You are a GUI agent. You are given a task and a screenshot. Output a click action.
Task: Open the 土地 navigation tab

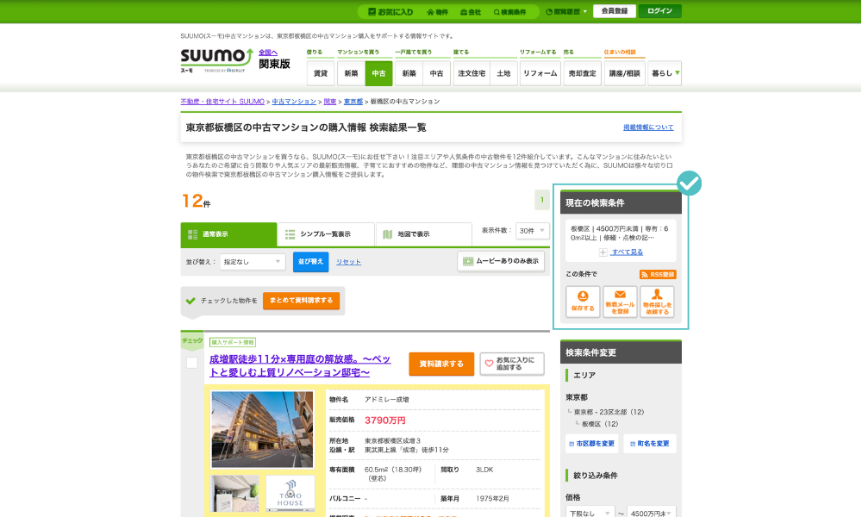pos(503,73)
